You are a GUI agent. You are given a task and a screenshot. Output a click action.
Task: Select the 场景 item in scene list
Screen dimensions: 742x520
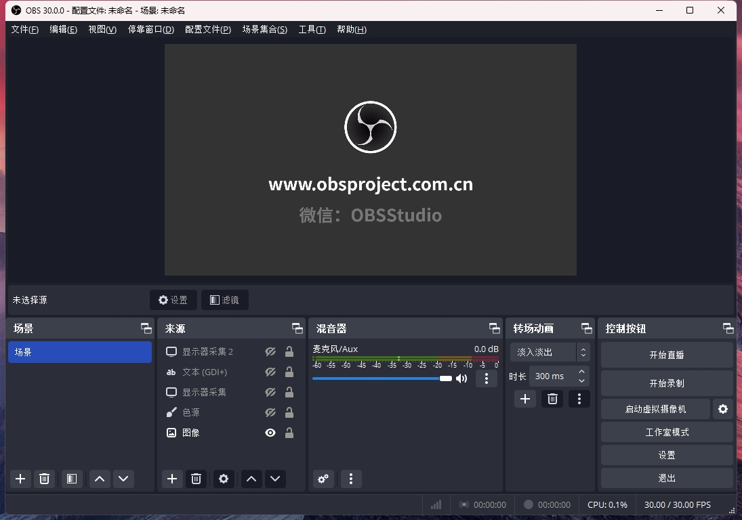tap(80, 352)
